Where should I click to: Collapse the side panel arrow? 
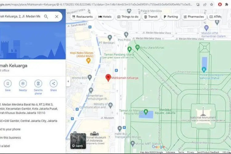click(68, 81)
